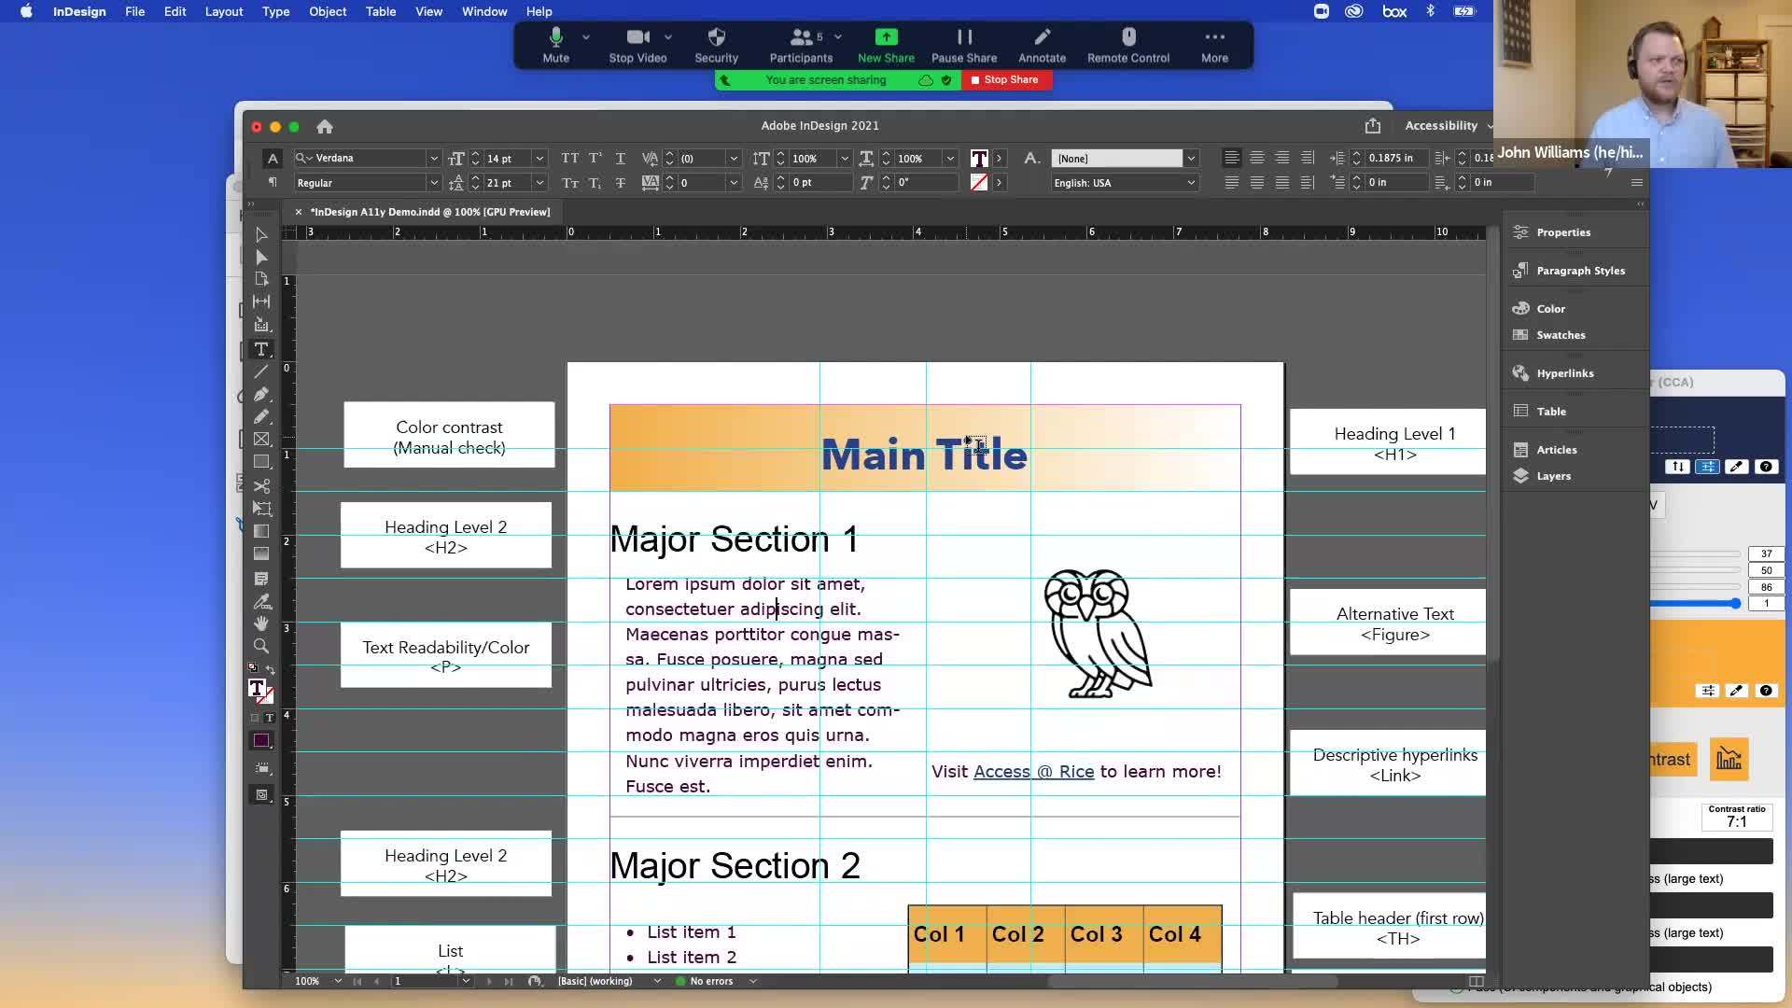1792x1008 pixels.
Task: Select the Eyedropper tool
Action: (261, 602)
